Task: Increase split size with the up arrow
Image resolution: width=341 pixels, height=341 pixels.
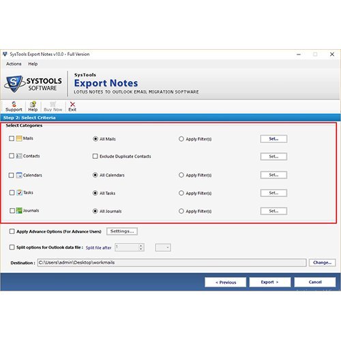Action: [x=141, y=246]
